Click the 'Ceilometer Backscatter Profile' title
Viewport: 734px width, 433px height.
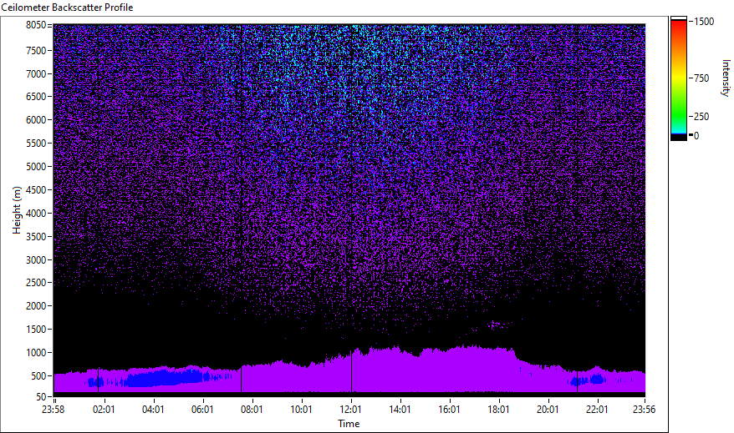67,8
